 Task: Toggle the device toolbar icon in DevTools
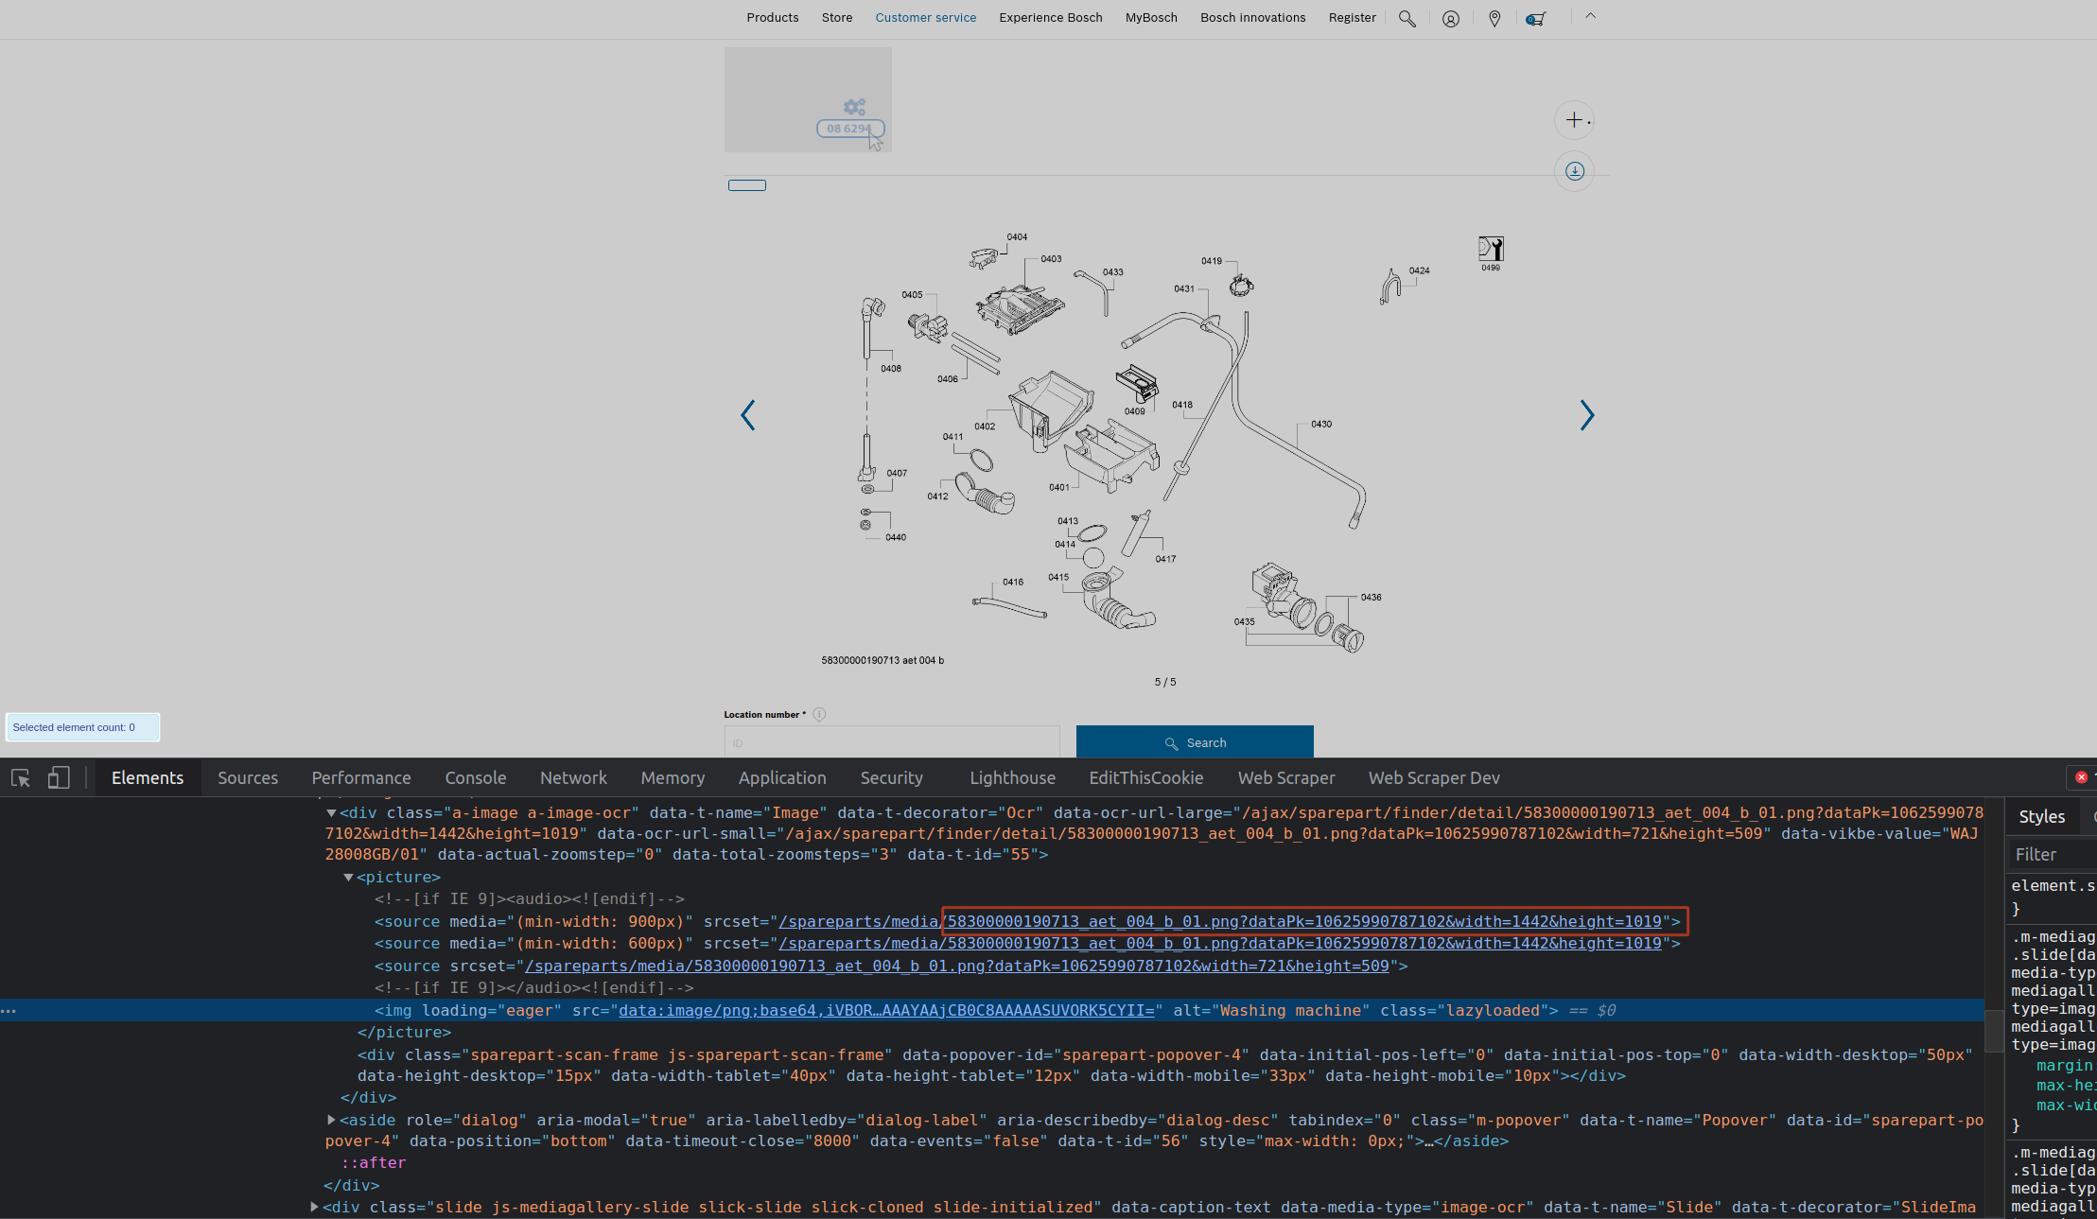pos(59,778)
